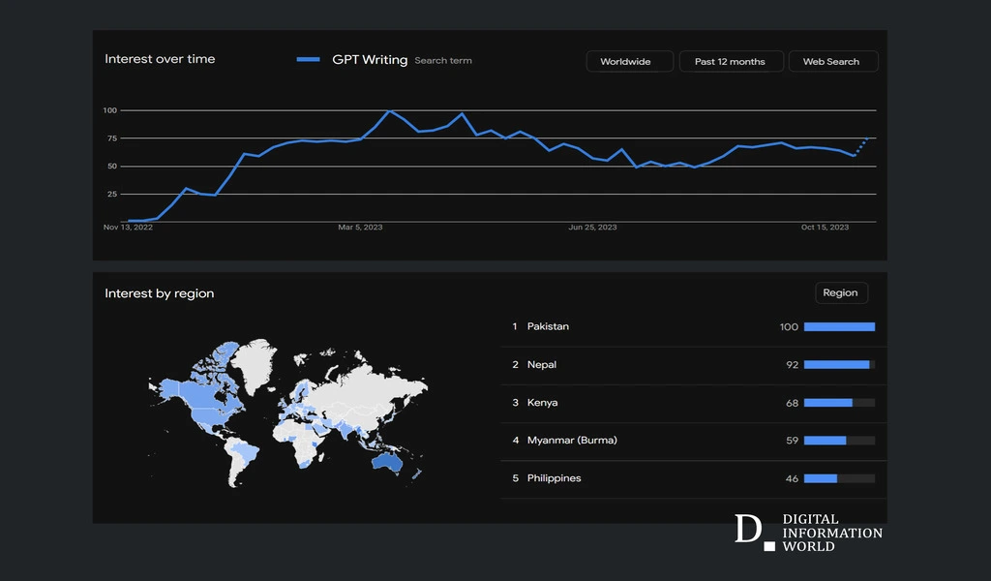Open the Past 12 months dropdown
This screenshot has width=991, height=581.
730,61
